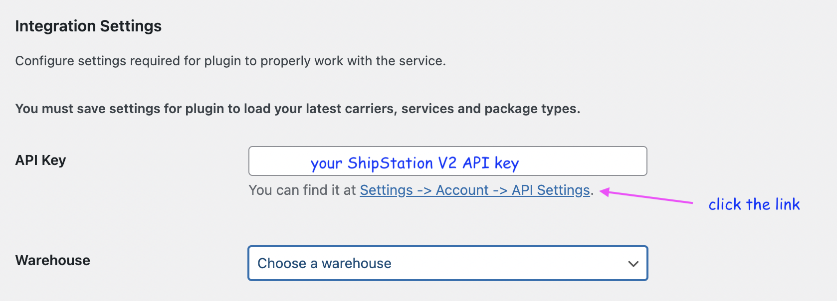837x301 pixels.
Task: Click the Choose a warehouse placeholder text
Action: [x=324, y=263]
